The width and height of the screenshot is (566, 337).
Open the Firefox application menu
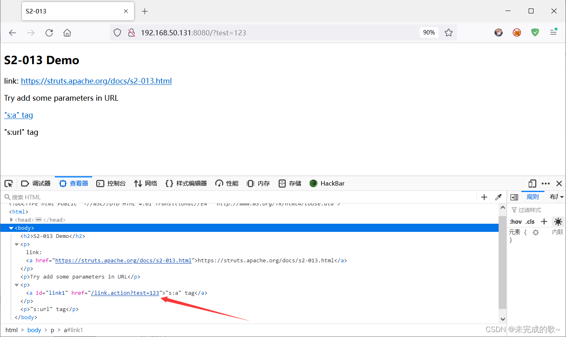pos(553,33)
